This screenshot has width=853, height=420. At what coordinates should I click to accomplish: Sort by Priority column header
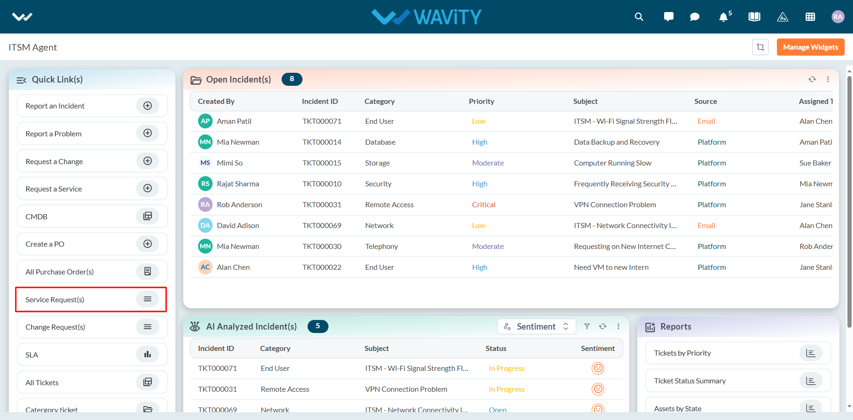pos(481,101)
